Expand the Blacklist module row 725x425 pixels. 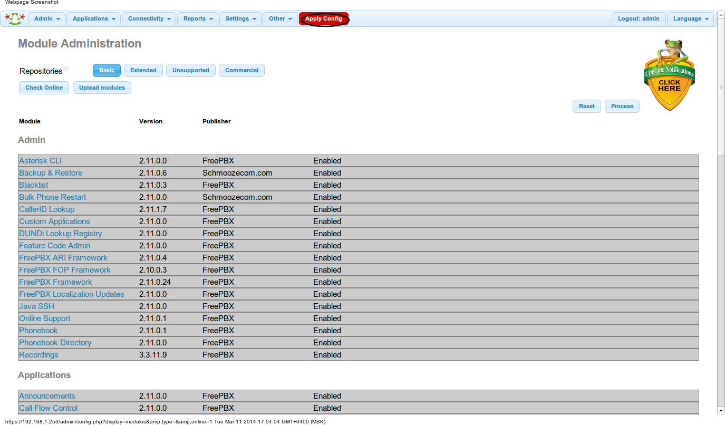pos(34,185)
